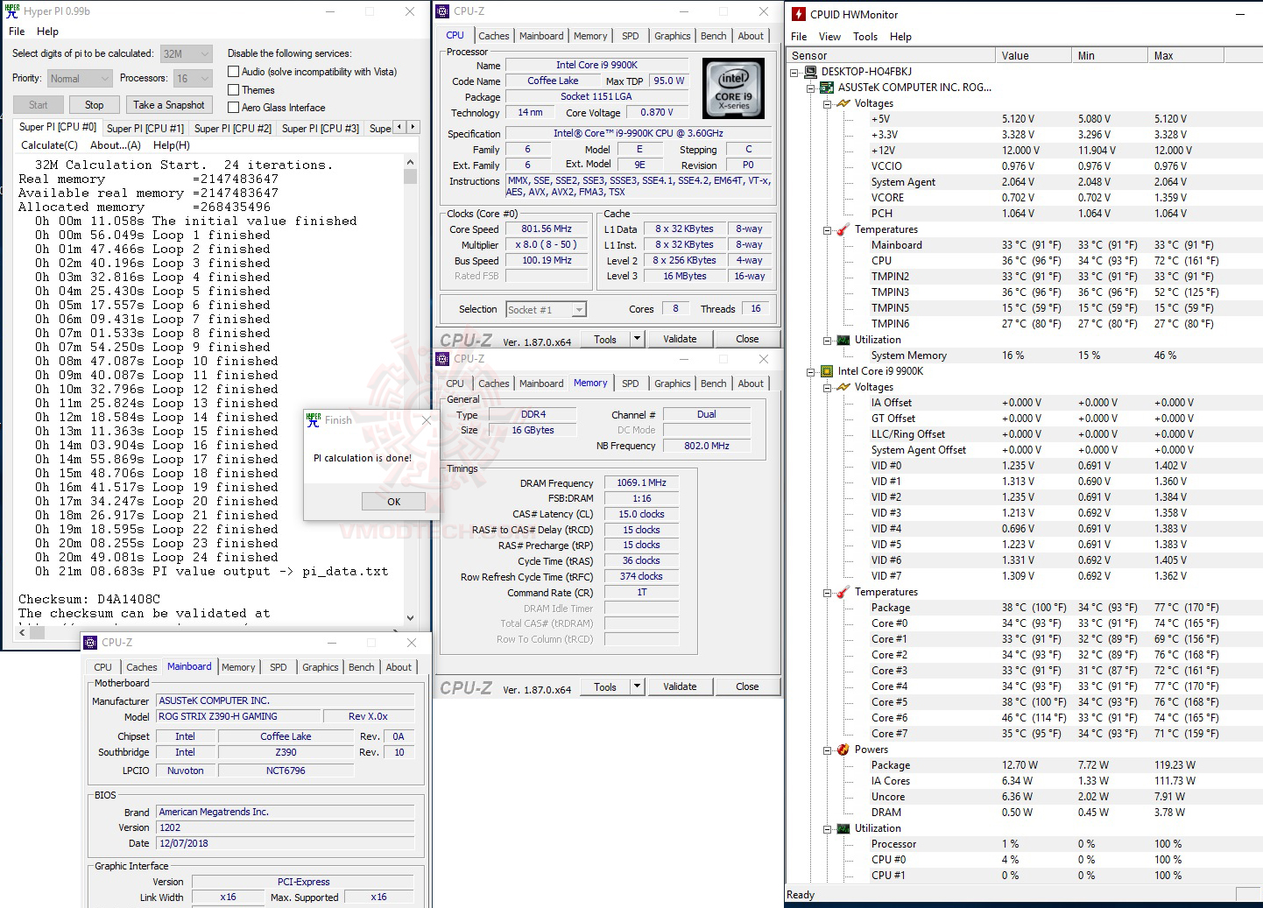Click About...(A) in Super PI

116,145
